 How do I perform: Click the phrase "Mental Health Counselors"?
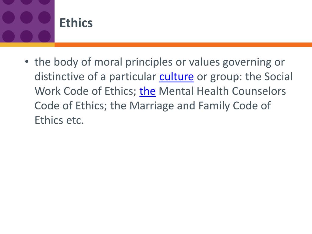coord(222,91)
